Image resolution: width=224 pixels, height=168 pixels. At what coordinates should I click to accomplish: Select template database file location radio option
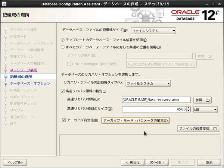63,40
